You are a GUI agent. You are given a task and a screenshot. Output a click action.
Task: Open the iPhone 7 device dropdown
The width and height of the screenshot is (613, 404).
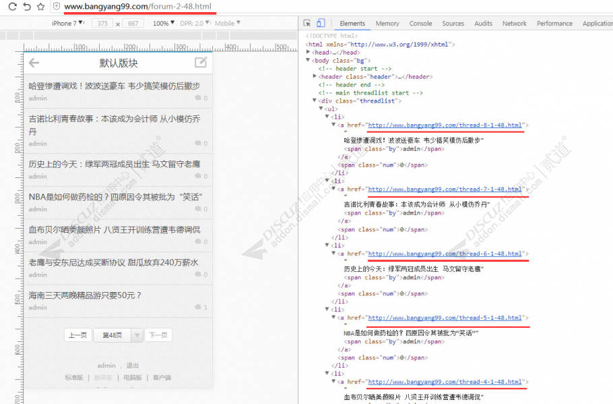[67, 24]
